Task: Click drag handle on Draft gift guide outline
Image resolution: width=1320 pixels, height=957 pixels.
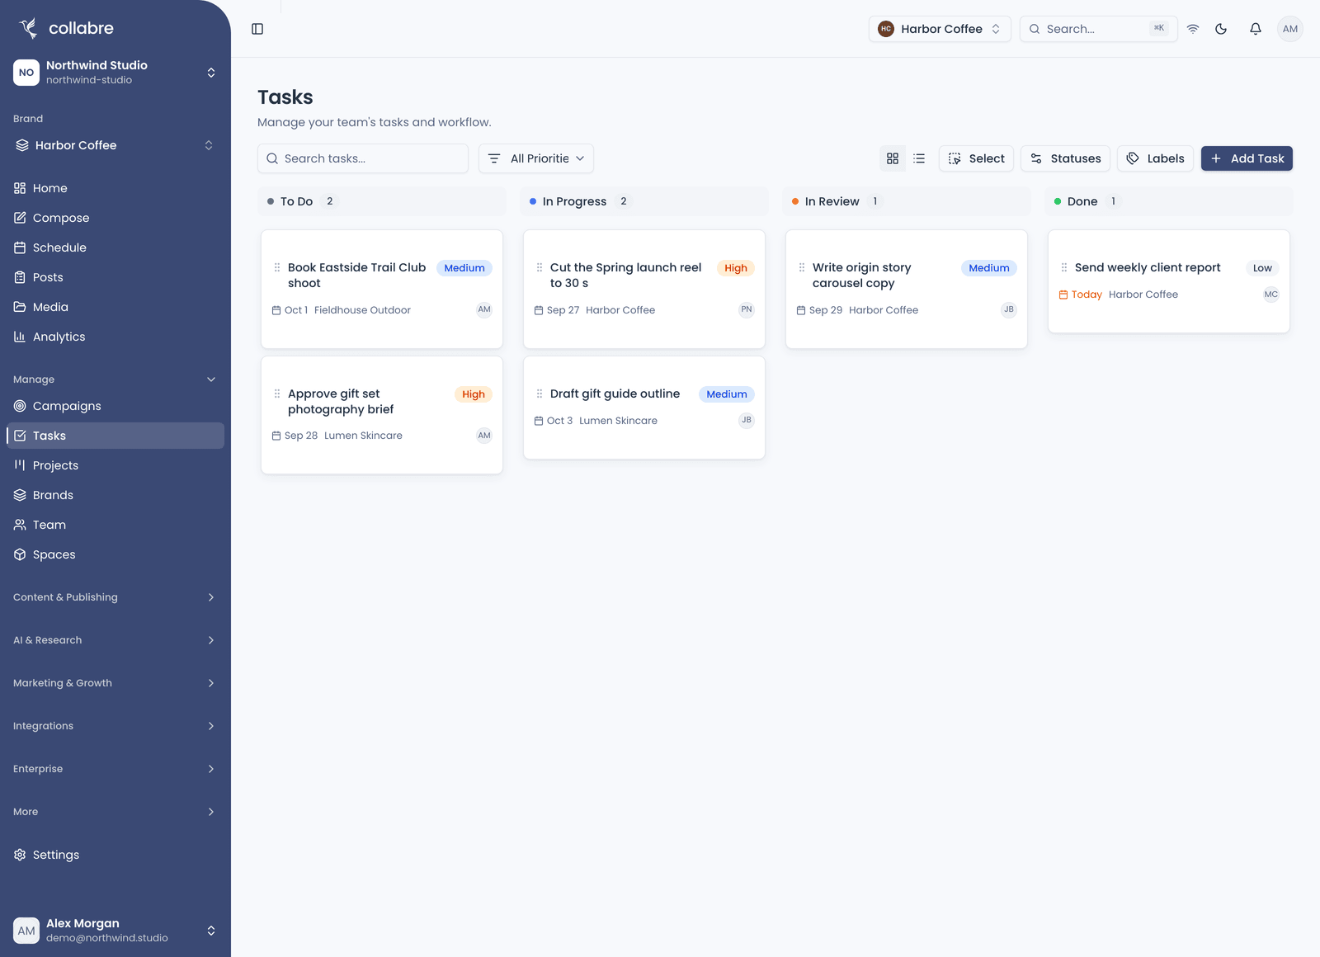Action: [540, 394]
